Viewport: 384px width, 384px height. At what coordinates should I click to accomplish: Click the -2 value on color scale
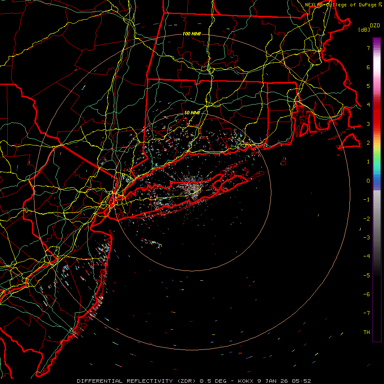[x=367, y=218]
